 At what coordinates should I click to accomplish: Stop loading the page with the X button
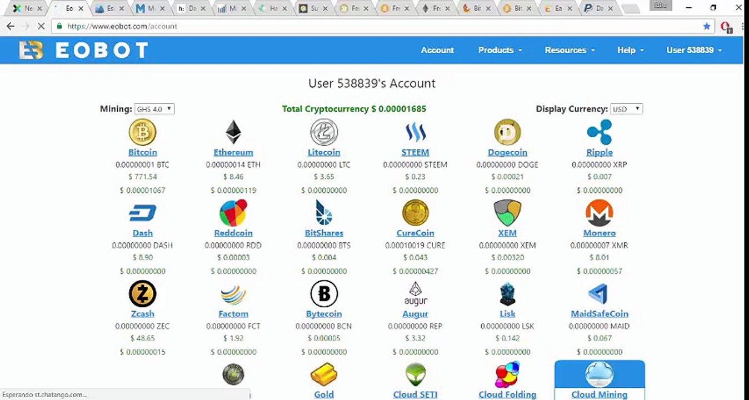coord(42,26)
